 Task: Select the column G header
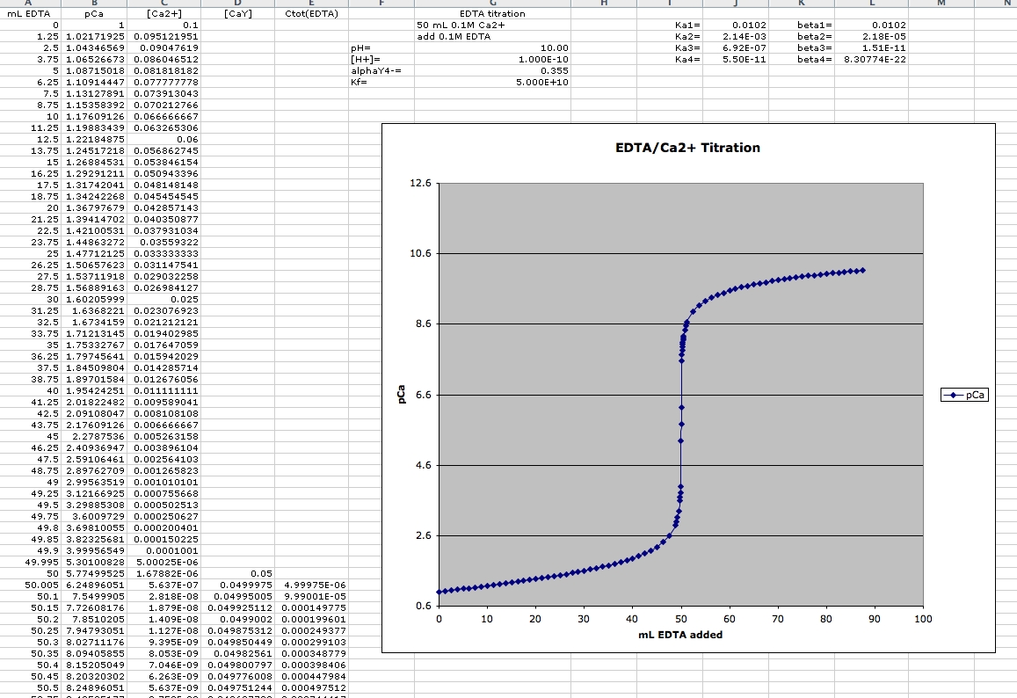(492, 4)
